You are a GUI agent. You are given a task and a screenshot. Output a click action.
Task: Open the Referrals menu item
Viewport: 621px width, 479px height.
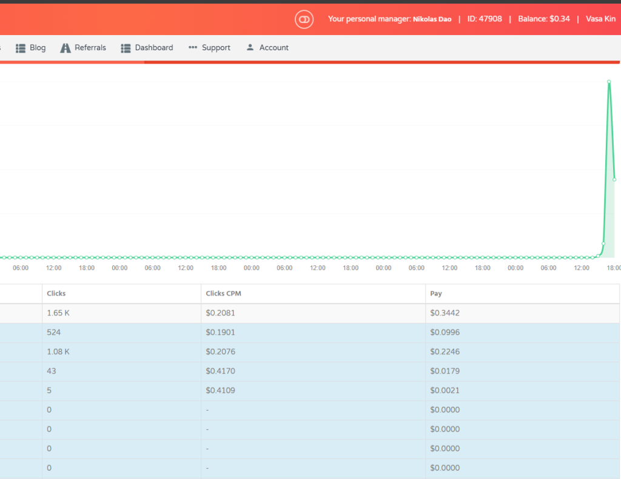83,48
